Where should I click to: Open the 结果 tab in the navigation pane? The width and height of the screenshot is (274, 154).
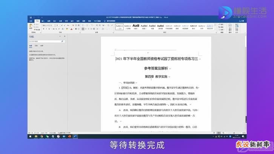point(42,46)
